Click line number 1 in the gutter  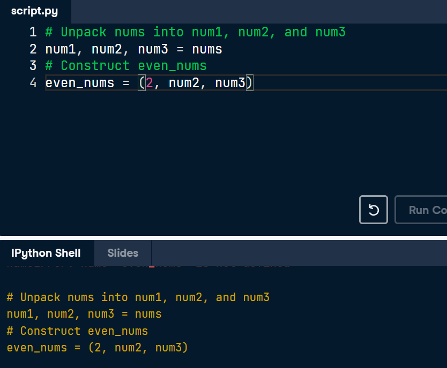pos(33,32)
